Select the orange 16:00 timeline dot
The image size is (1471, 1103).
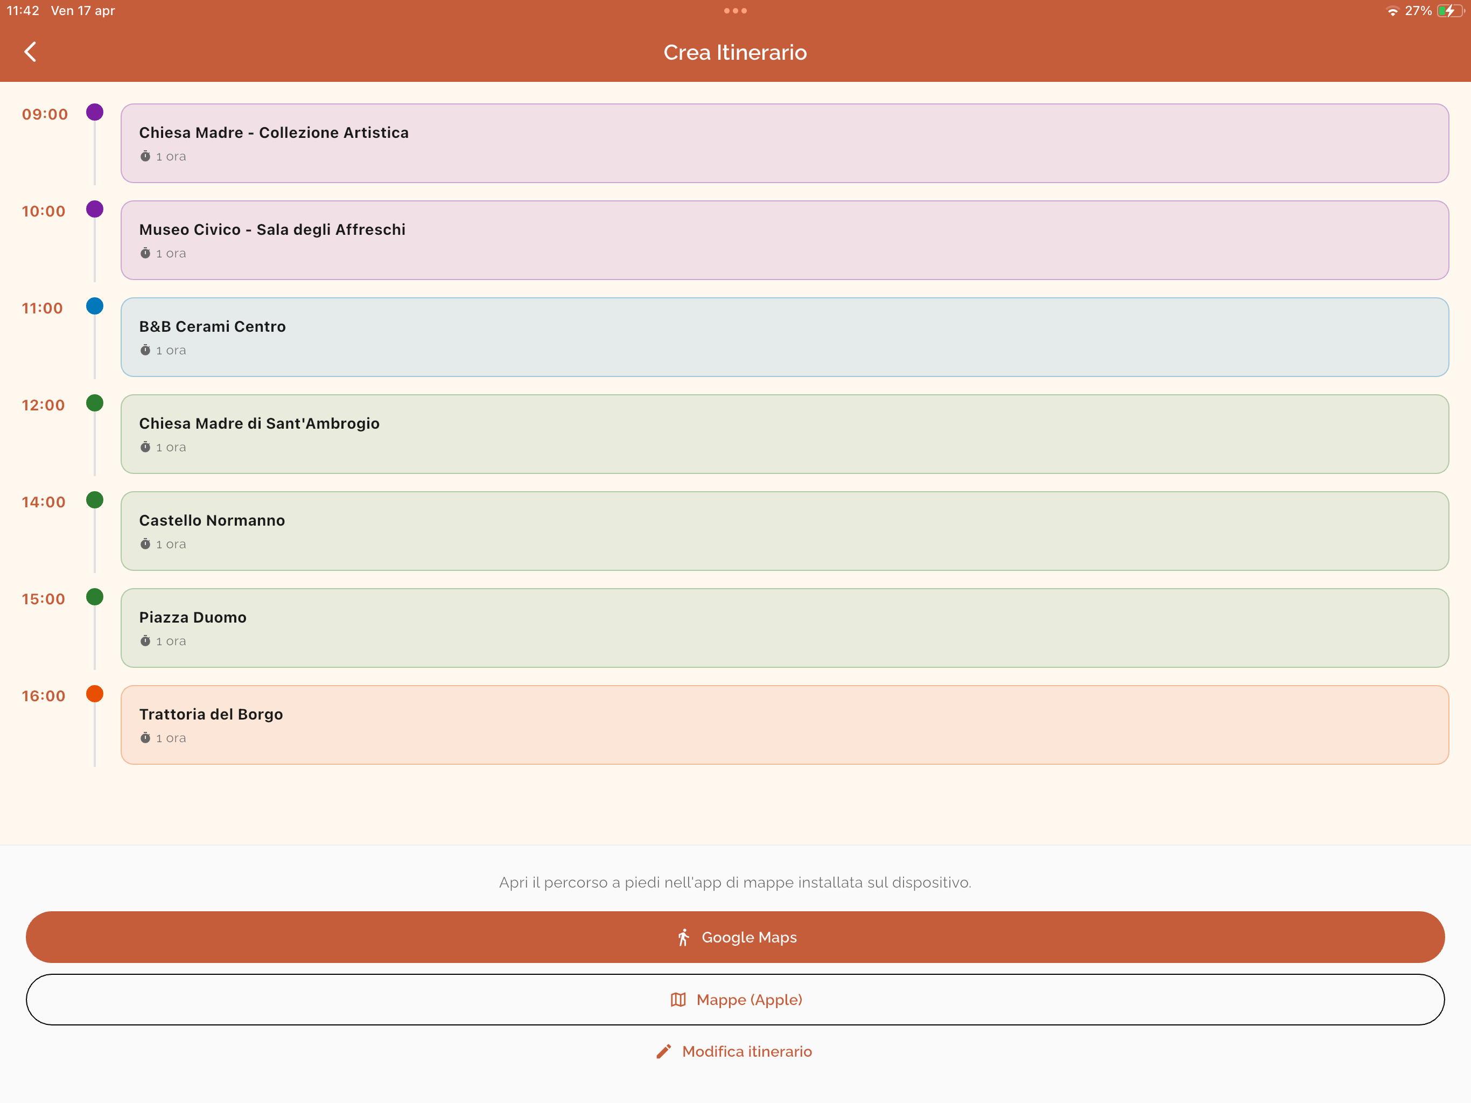pyautogui.click(x=95, y=694)
